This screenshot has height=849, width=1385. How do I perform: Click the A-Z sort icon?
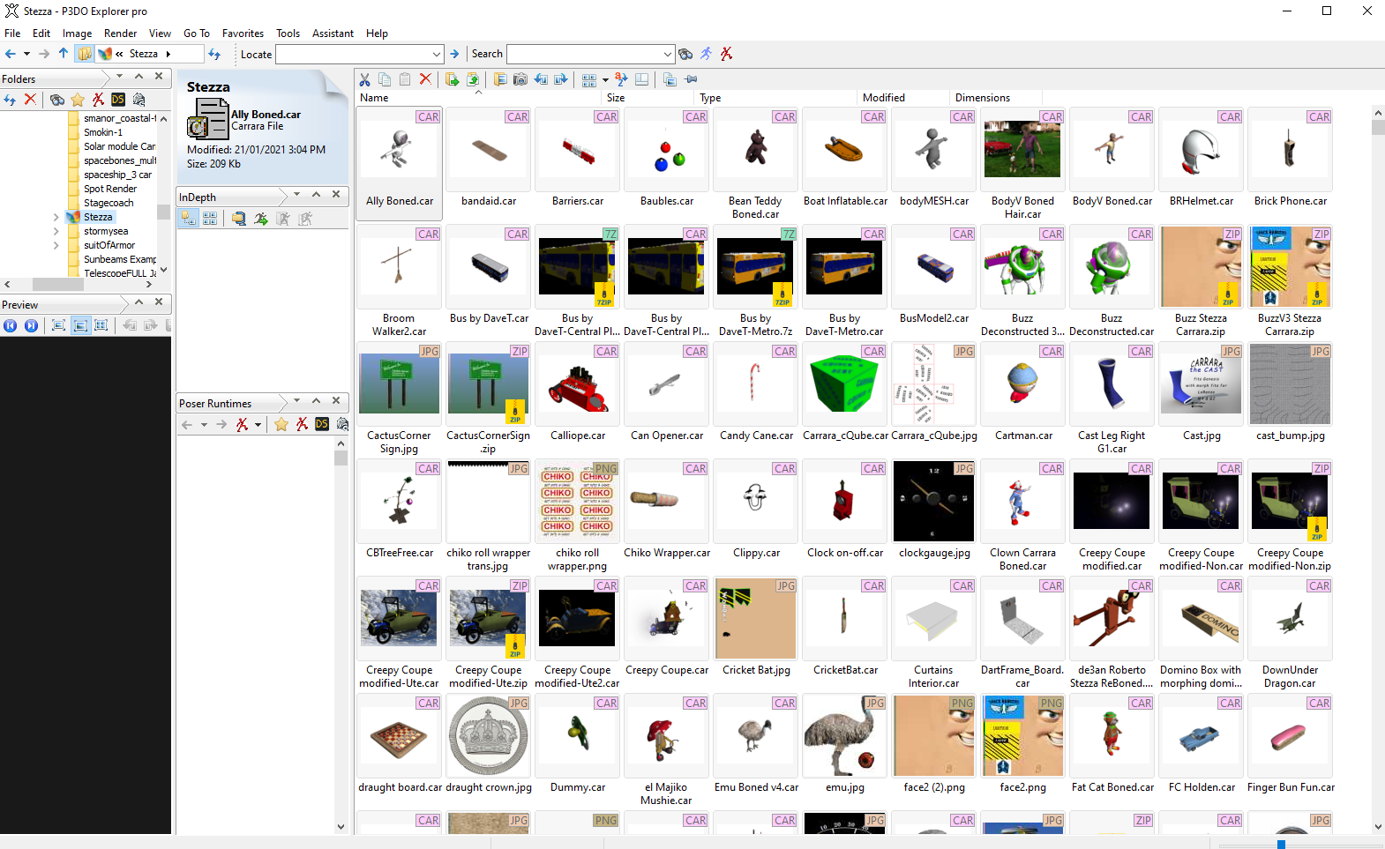click(x=622, y=79)
